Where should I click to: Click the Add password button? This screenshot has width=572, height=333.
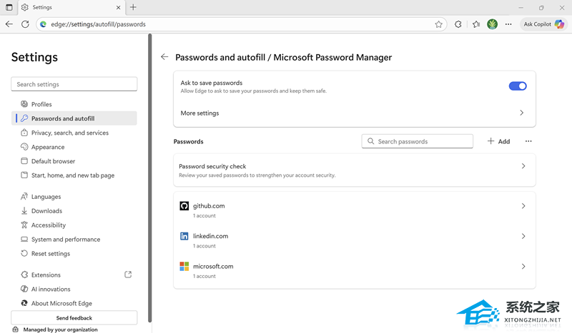498,141
